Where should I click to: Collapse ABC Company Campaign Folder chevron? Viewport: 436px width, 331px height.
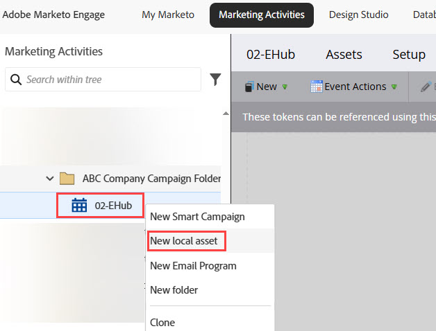[50, 179]
